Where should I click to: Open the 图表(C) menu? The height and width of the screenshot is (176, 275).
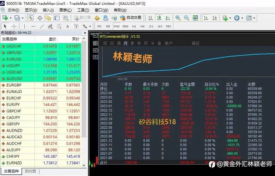(66, 10)
